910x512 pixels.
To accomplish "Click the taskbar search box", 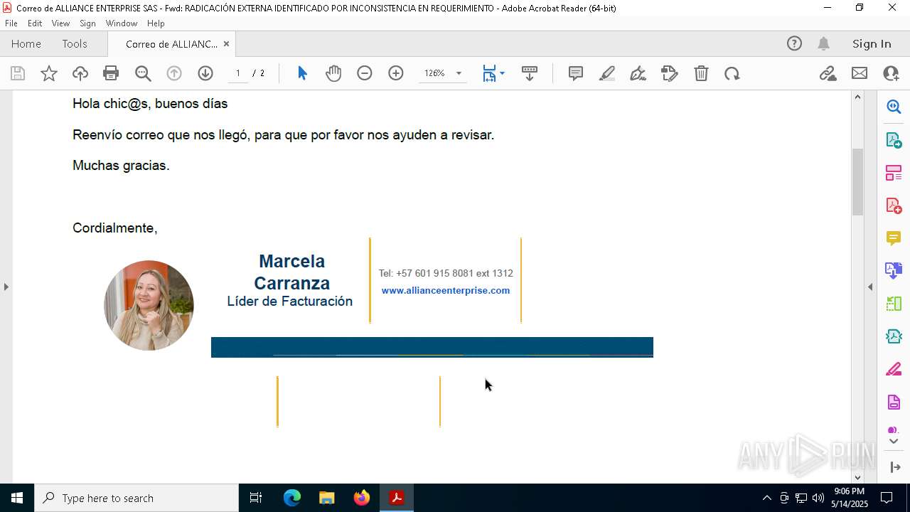I will (136, 498).
